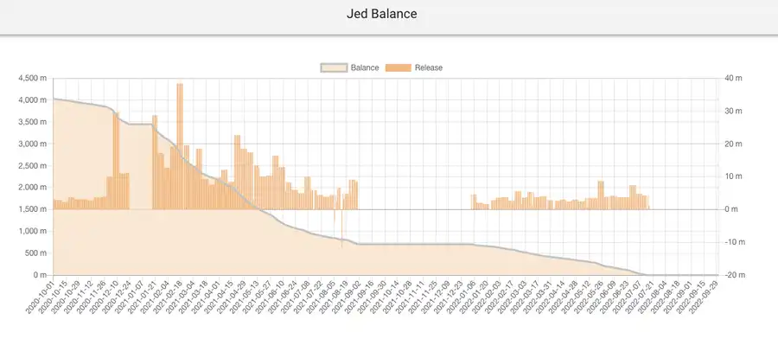The height and width of the screenshot is (339, 778).
Task: Click the Release bar peak near 2022-05-26
Action: click(601, 195)
